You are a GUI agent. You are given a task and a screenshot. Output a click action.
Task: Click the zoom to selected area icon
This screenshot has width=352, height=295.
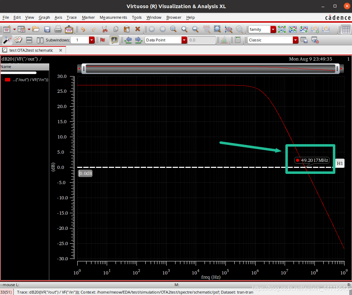217,29
